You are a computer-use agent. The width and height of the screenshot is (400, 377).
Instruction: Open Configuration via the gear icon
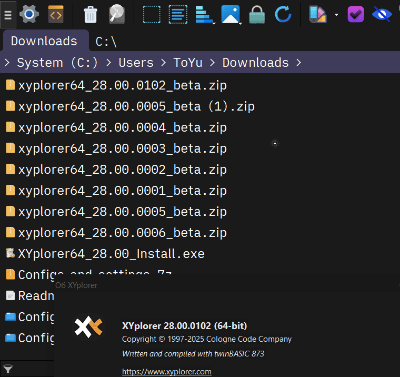(x=29, y=14)
